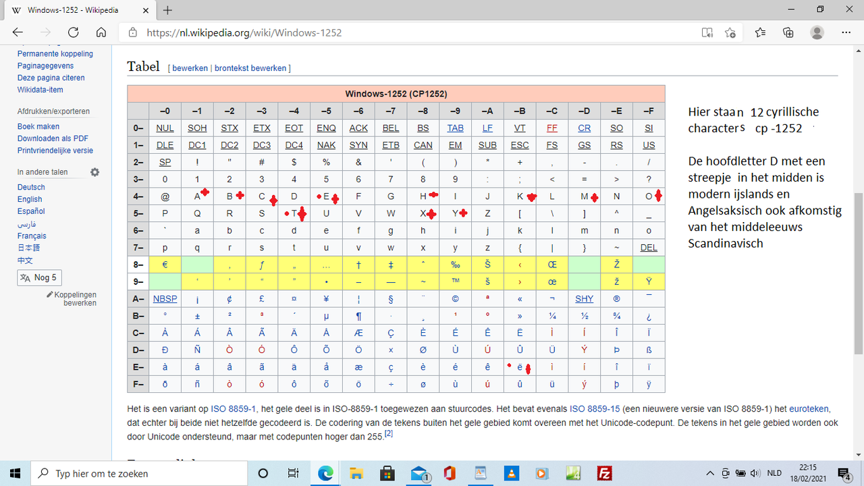This screenshot has width=864, height=486.
Task: Go back to the previous page
Action: pyautogui.click(x=18, y=32)
